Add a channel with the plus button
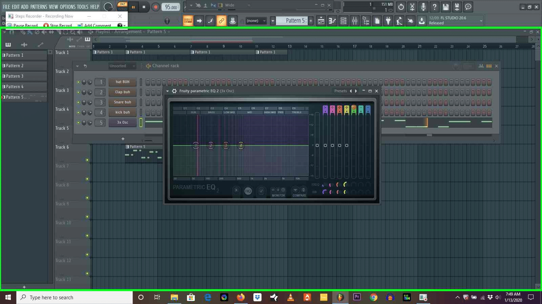 click(123, 139)
